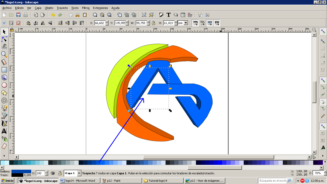This screenshot has height=184, width=327.
Task: Click the Import icon
Action: pos(36,15)
